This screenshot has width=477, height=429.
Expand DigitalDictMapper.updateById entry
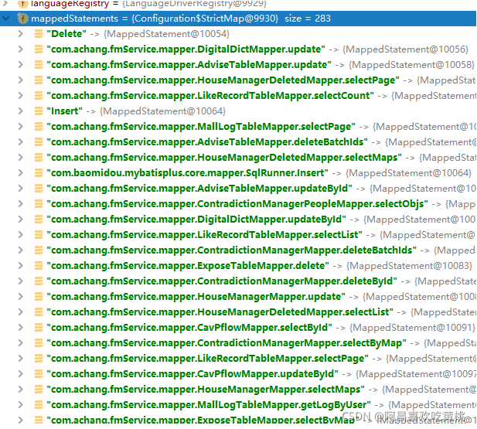click(x=21, y=219)
